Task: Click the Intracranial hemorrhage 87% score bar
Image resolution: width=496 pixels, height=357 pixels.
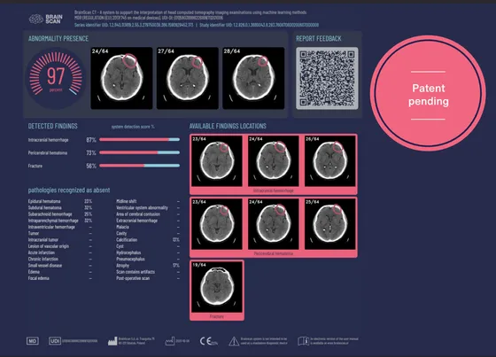Action: coord(140,140)
